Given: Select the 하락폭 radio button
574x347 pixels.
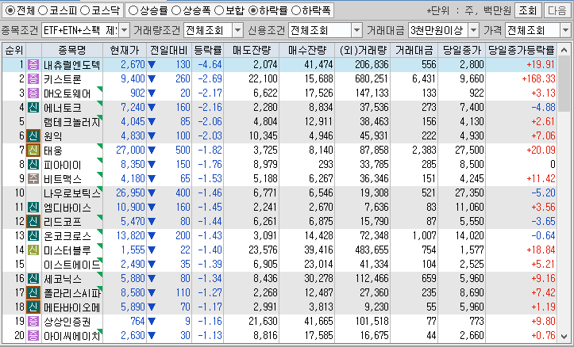Looking at the screenshot, I should 296,10.
